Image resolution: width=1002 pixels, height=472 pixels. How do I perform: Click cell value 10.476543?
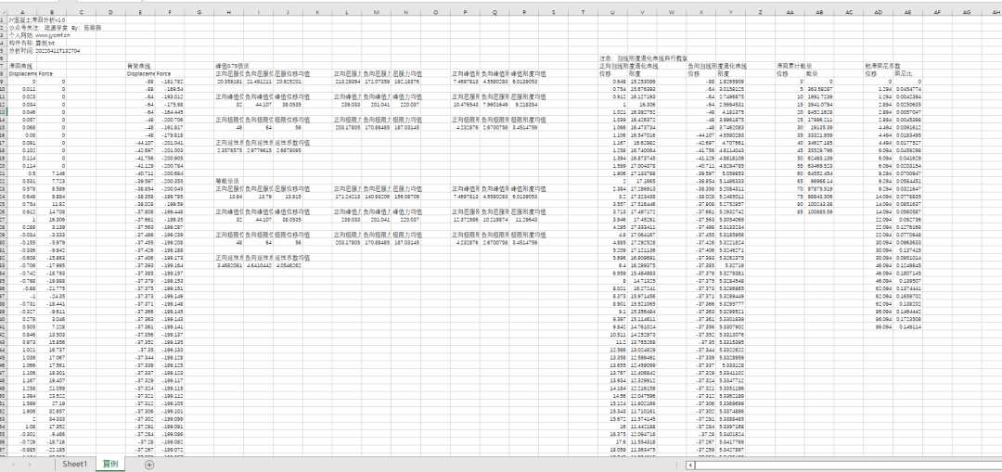coord(465,104)
